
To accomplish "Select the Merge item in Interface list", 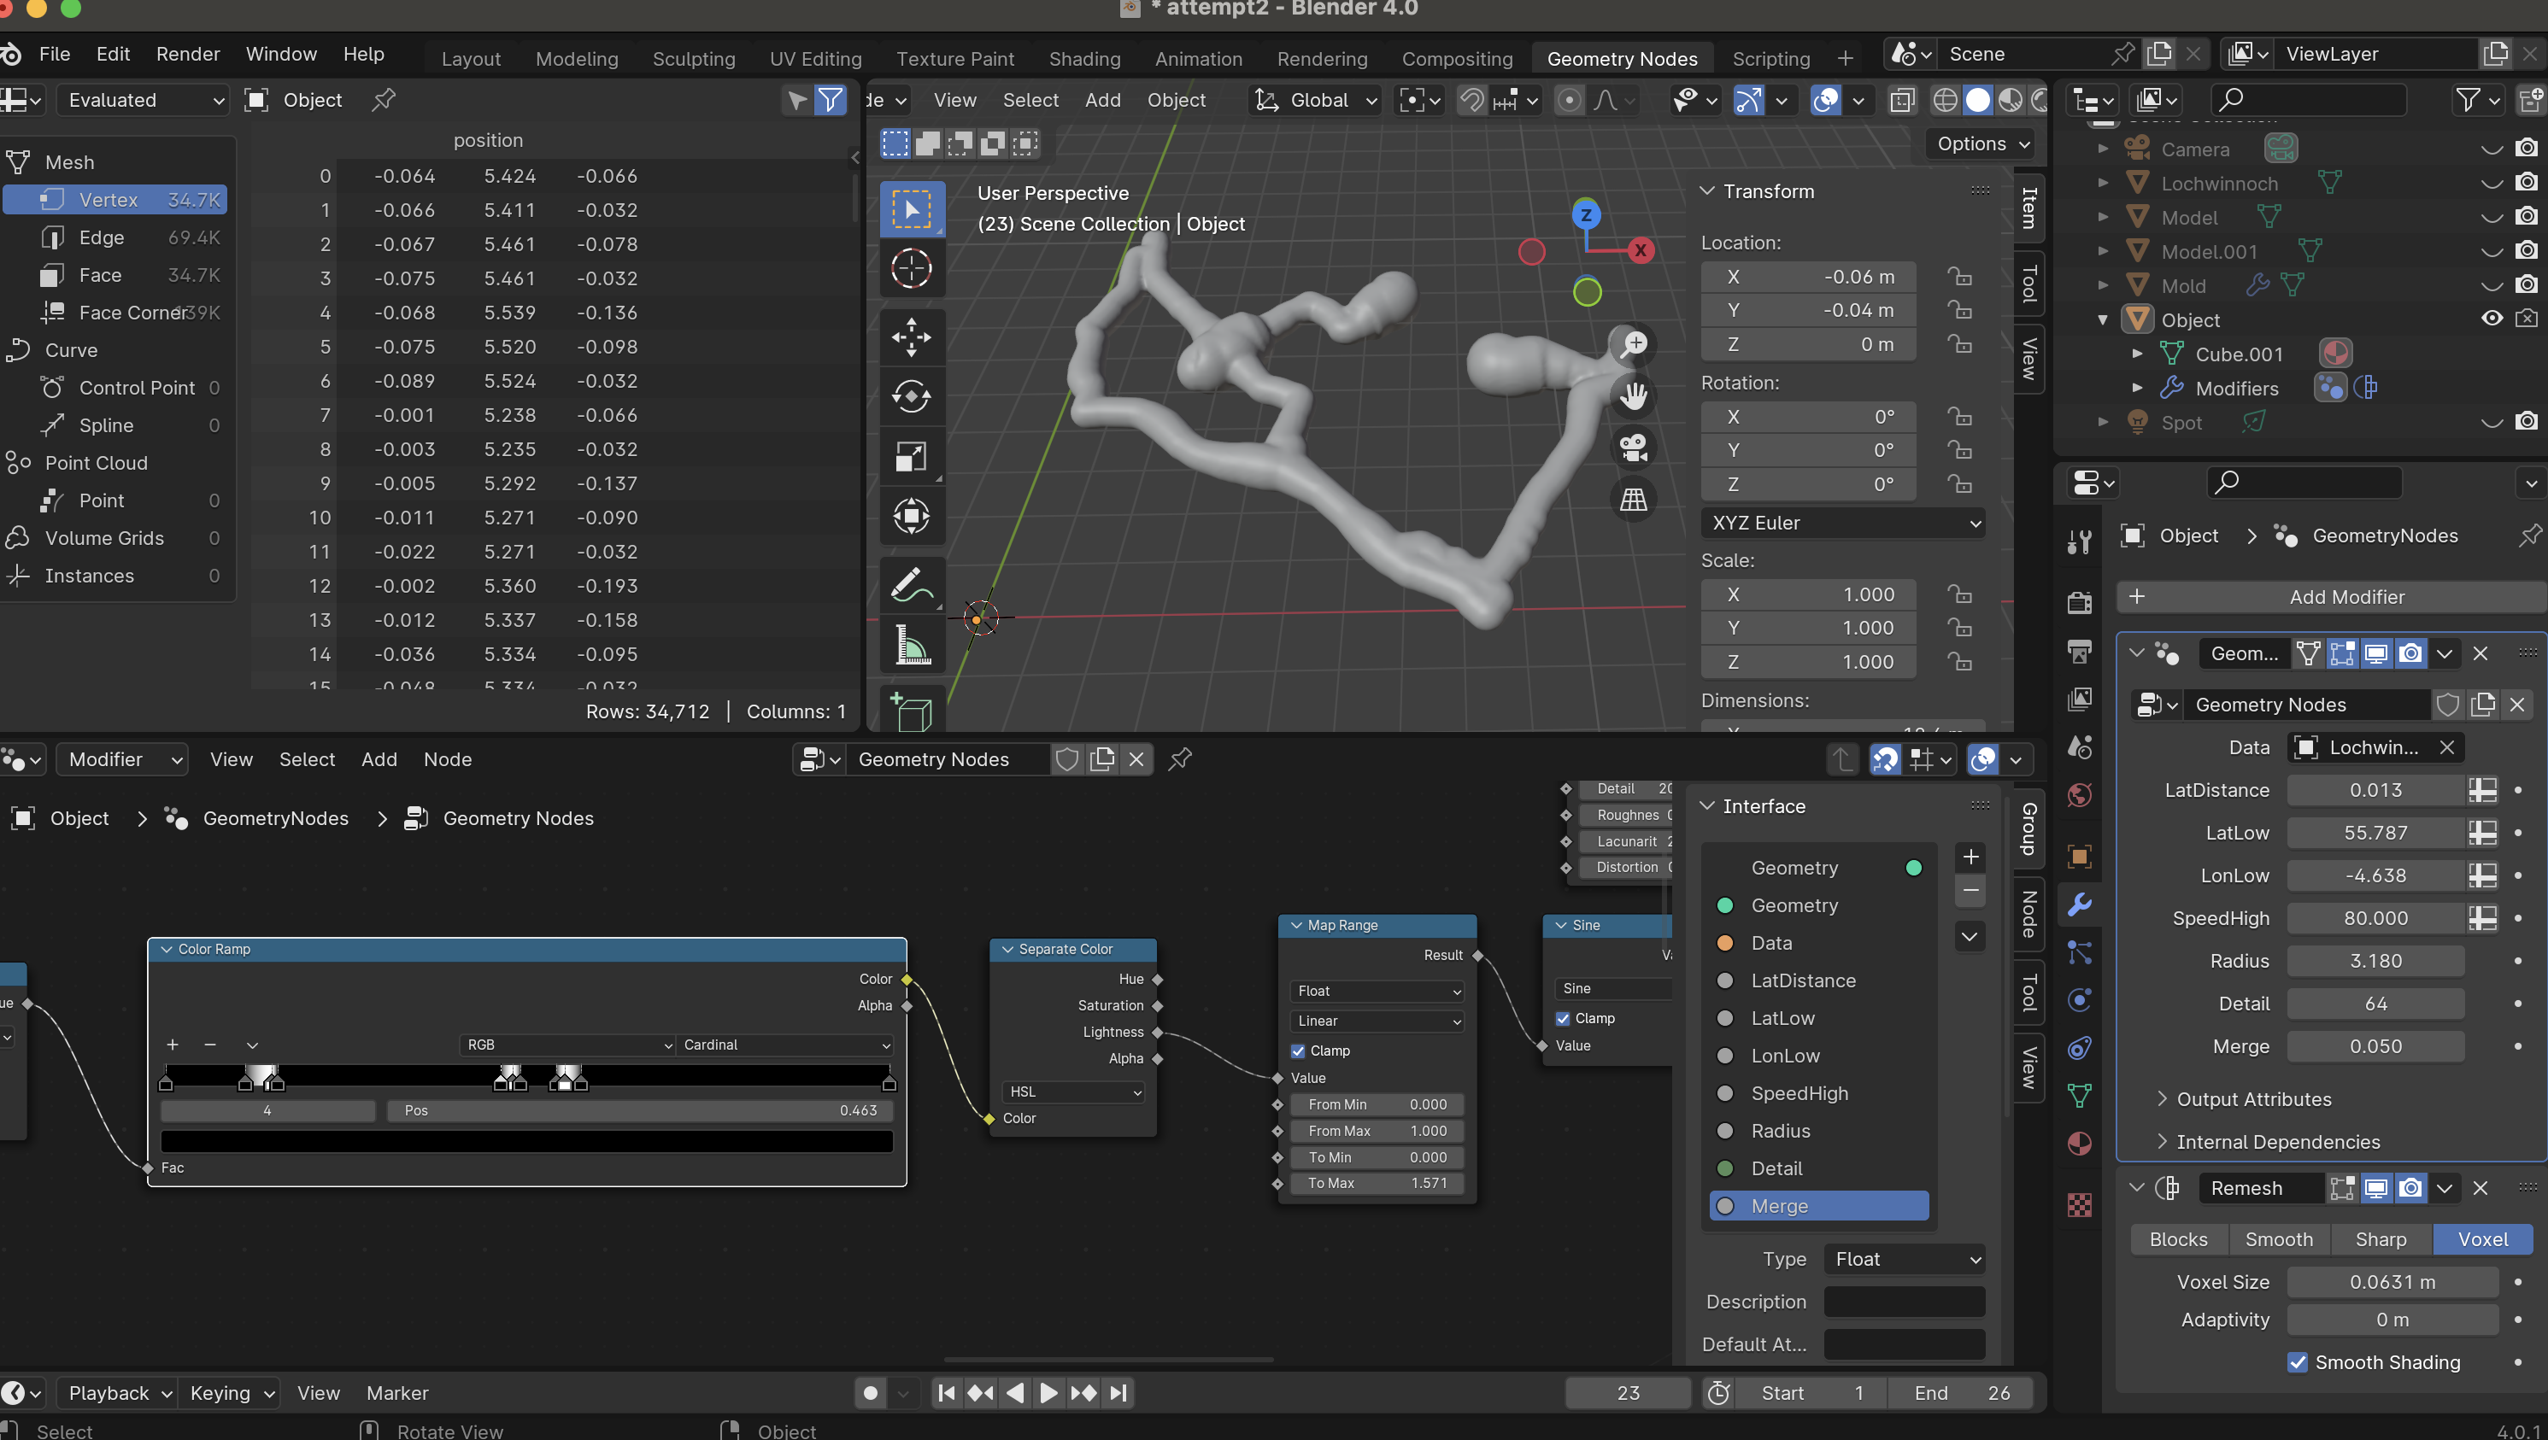I will (x=1818, y=1206).
